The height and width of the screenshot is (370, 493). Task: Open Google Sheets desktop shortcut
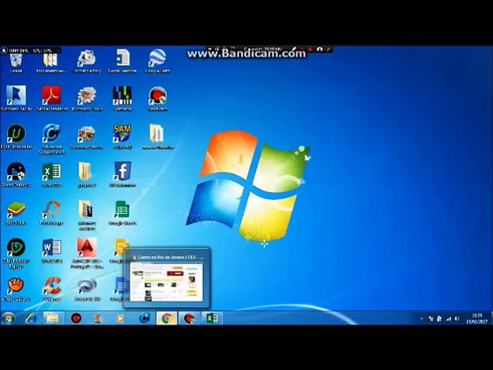click(122, 213)
